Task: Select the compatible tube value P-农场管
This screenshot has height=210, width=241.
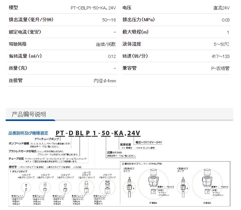Action: (x=220, y=68)
